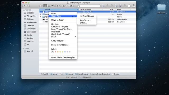Apply the gray label color
Screen dimensions: 169x95
[70, 52]
